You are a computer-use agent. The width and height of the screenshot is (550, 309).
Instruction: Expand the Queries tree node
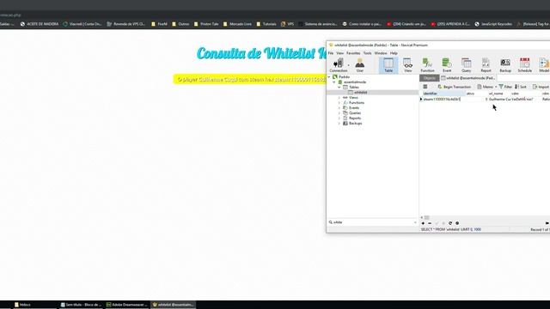pyautogui.click(x=339, y=112)
